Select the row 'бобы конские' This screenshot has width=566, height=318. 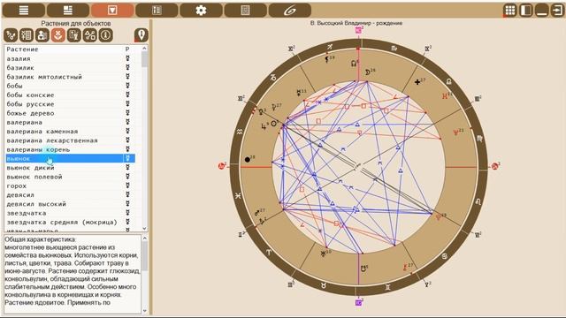point(71,95)
